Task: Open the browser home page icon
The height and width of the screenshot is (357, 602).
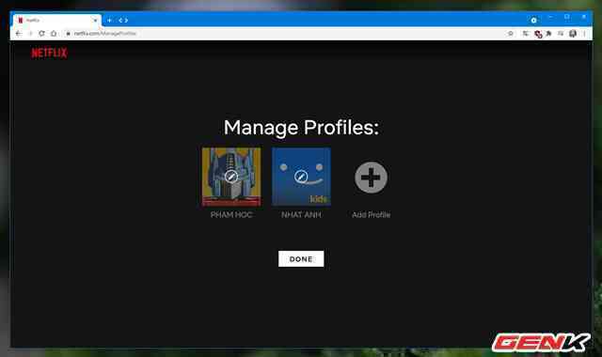Action: click(x=54, y=34)
